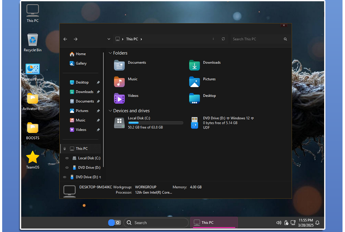Click This PC taskbar button
The width and height of the screenshot is (345, 232).
pyautogui.click(x=214, y=223)
